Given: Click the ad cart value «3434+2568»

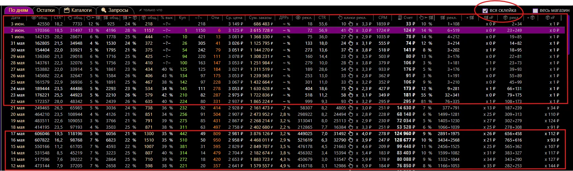Looking at the screenshot, I should pos(448,140).
